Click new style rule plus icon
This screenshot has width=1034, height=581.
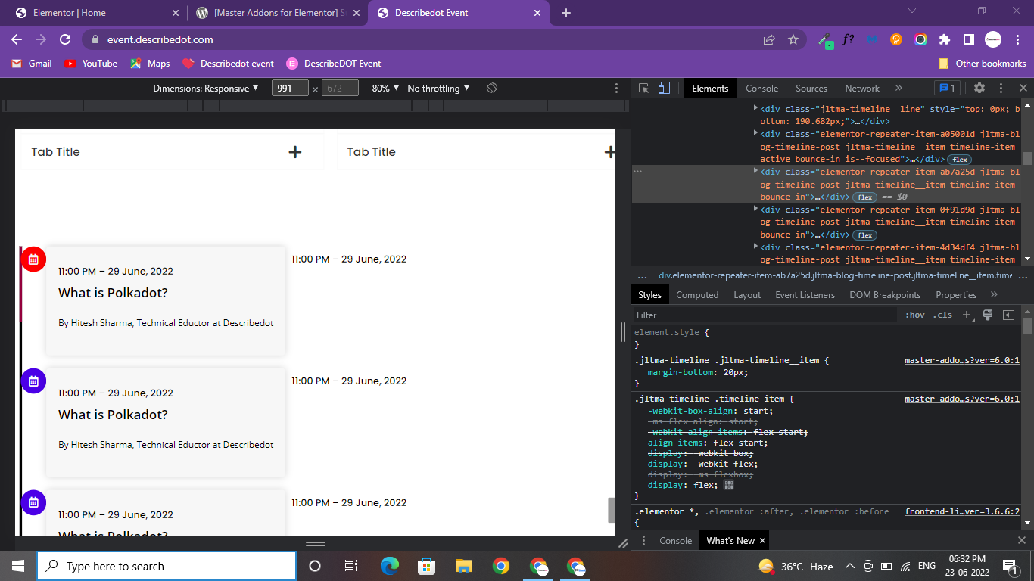tap(967, 315)
